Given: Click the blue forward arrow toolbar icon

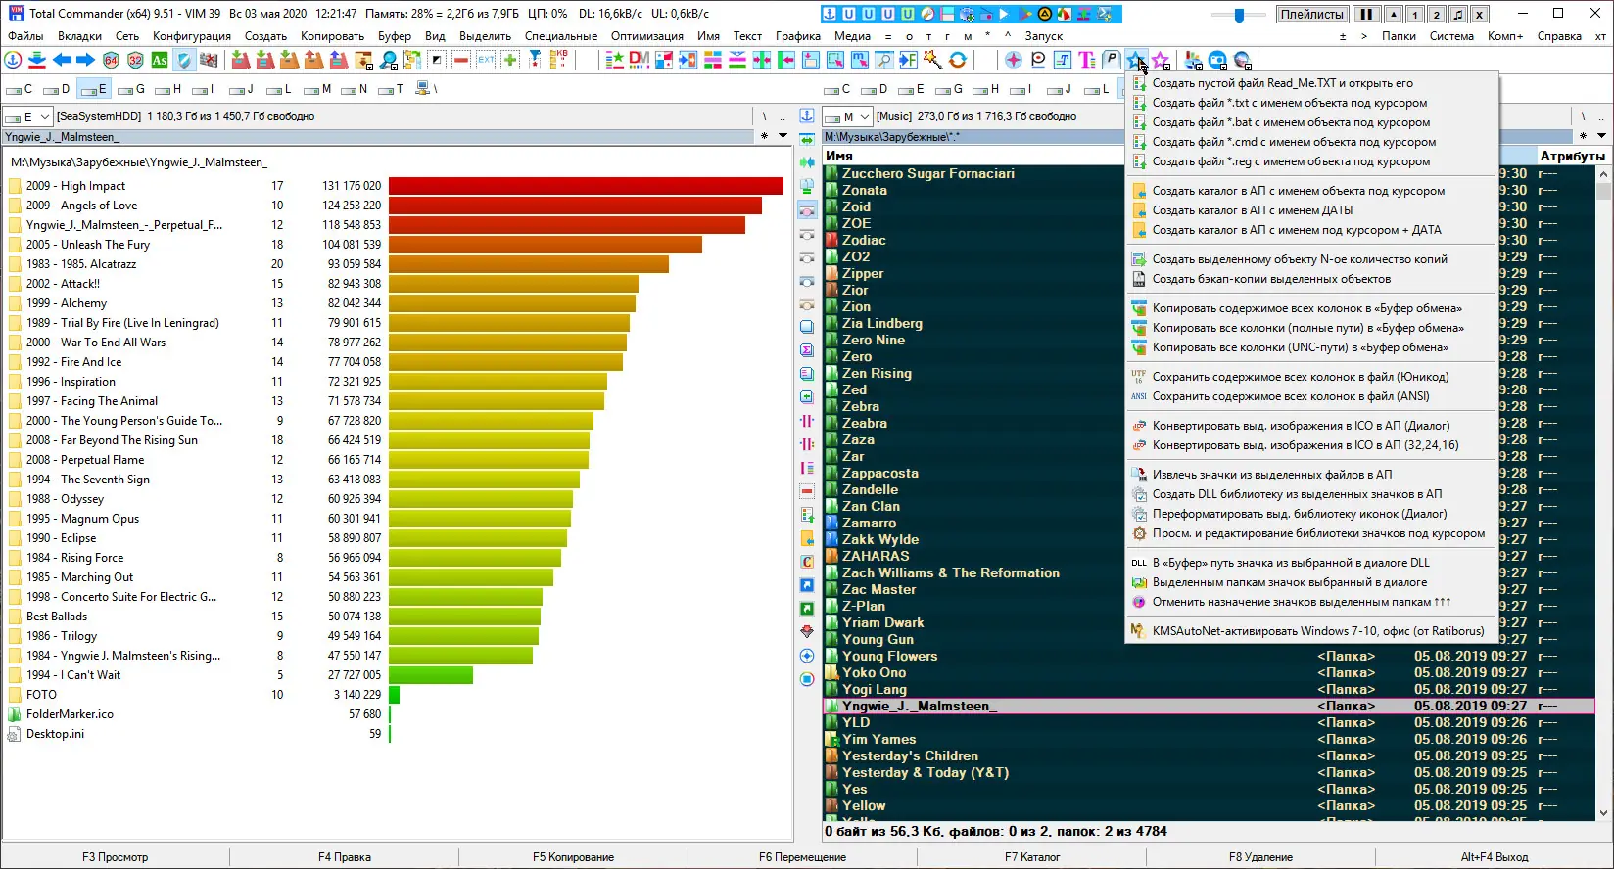Looking at the screenshot, I should pyautogui.click(x=86, y=61).
